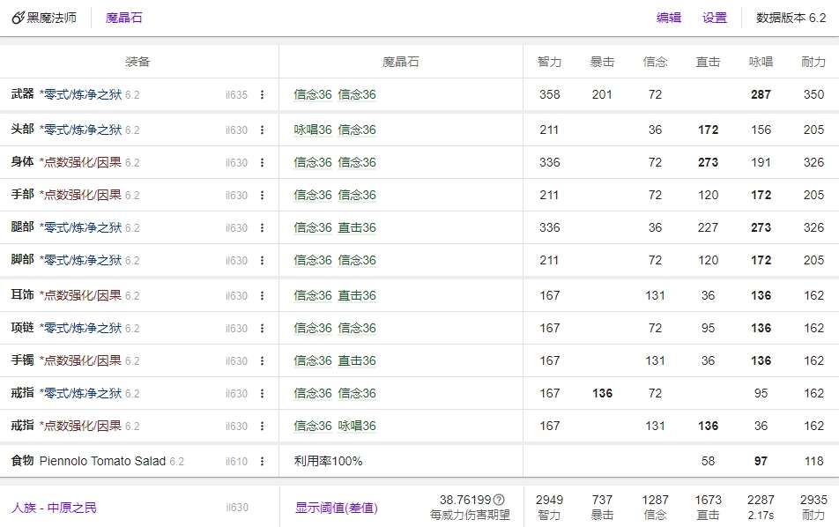
Task: Click 直击36 materia in 腿部 row
Action: pos(357,228)
